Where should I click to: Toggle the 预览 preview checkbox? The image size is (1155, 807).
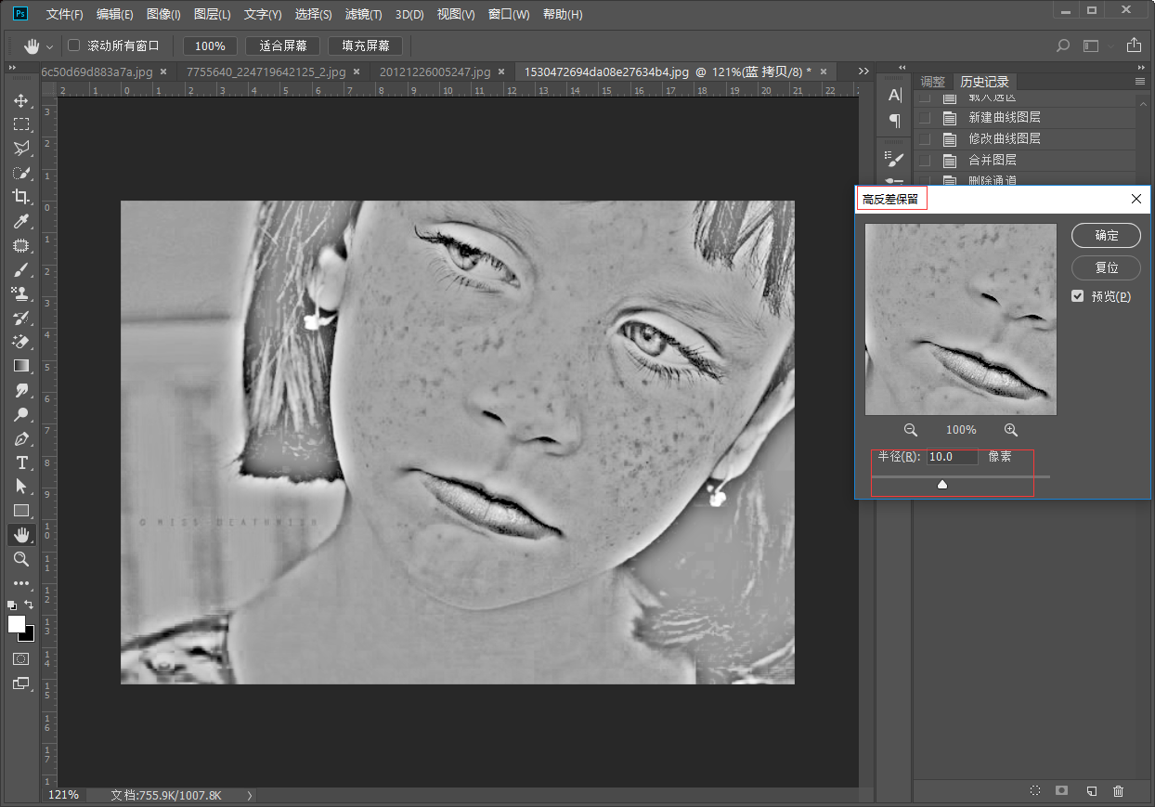click(1077, 296)
